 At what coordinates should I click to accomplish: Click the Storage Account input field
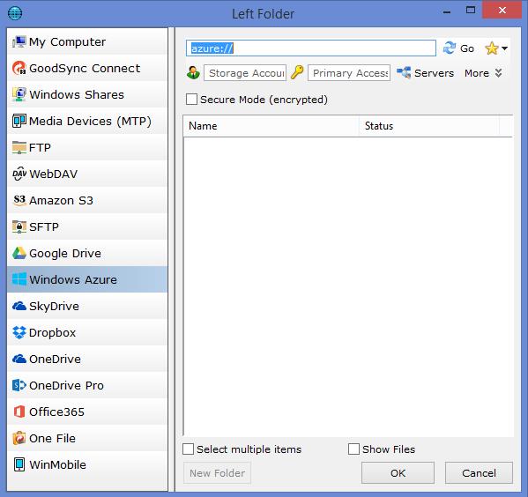pyautogui.click(x=245, y=73)
